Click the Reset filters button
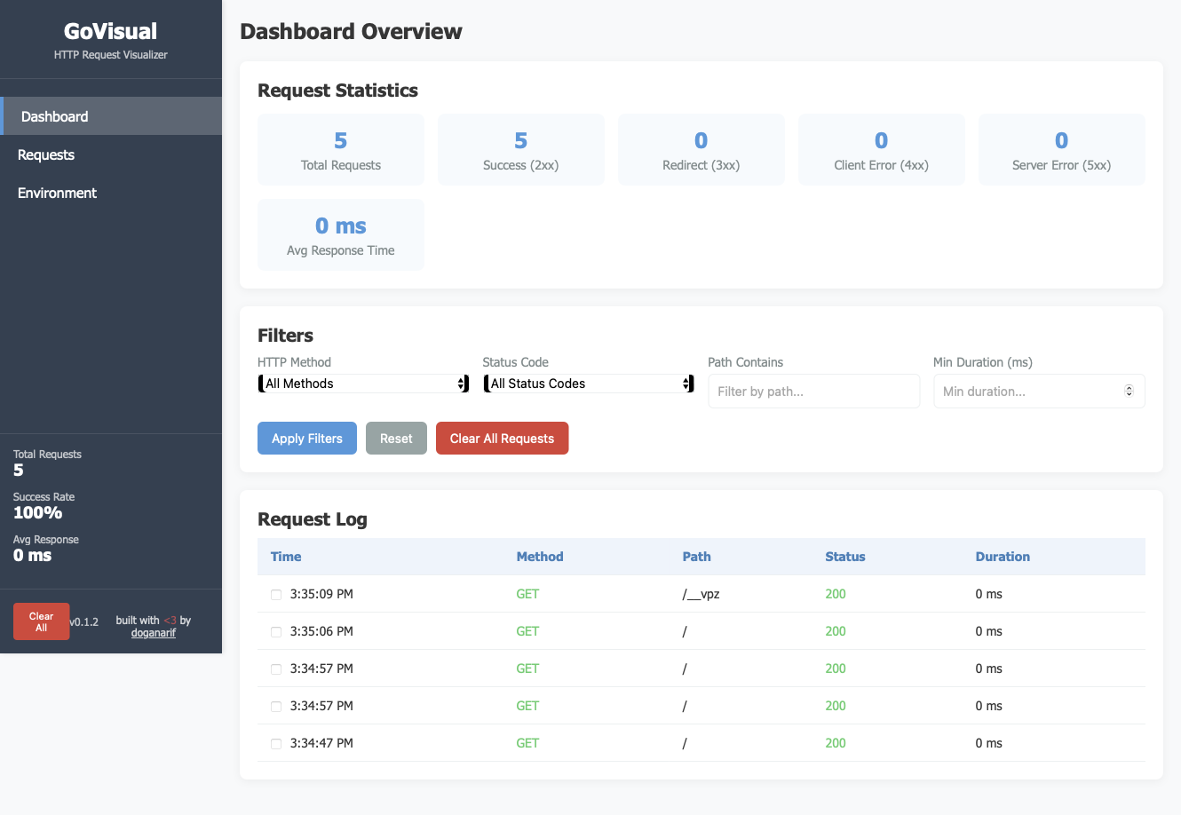The width and height of the screenshot is (1181, 815). click(x=396, y=439)
